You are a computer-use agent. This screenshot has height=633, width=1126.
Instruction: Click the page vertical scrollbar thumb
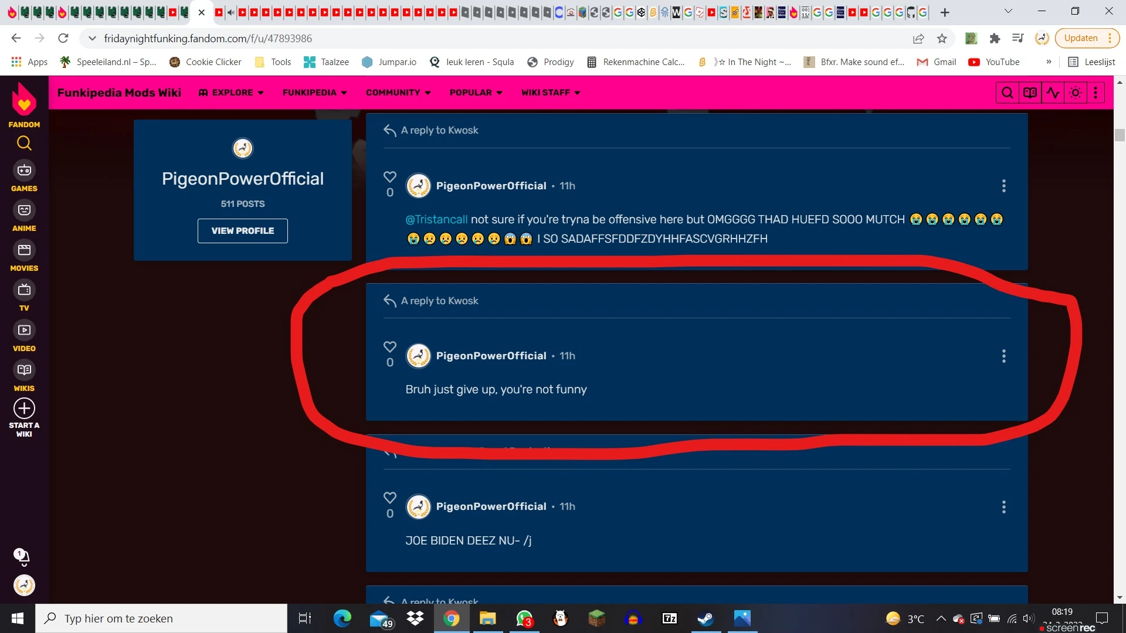click(x=1120, y=135)
